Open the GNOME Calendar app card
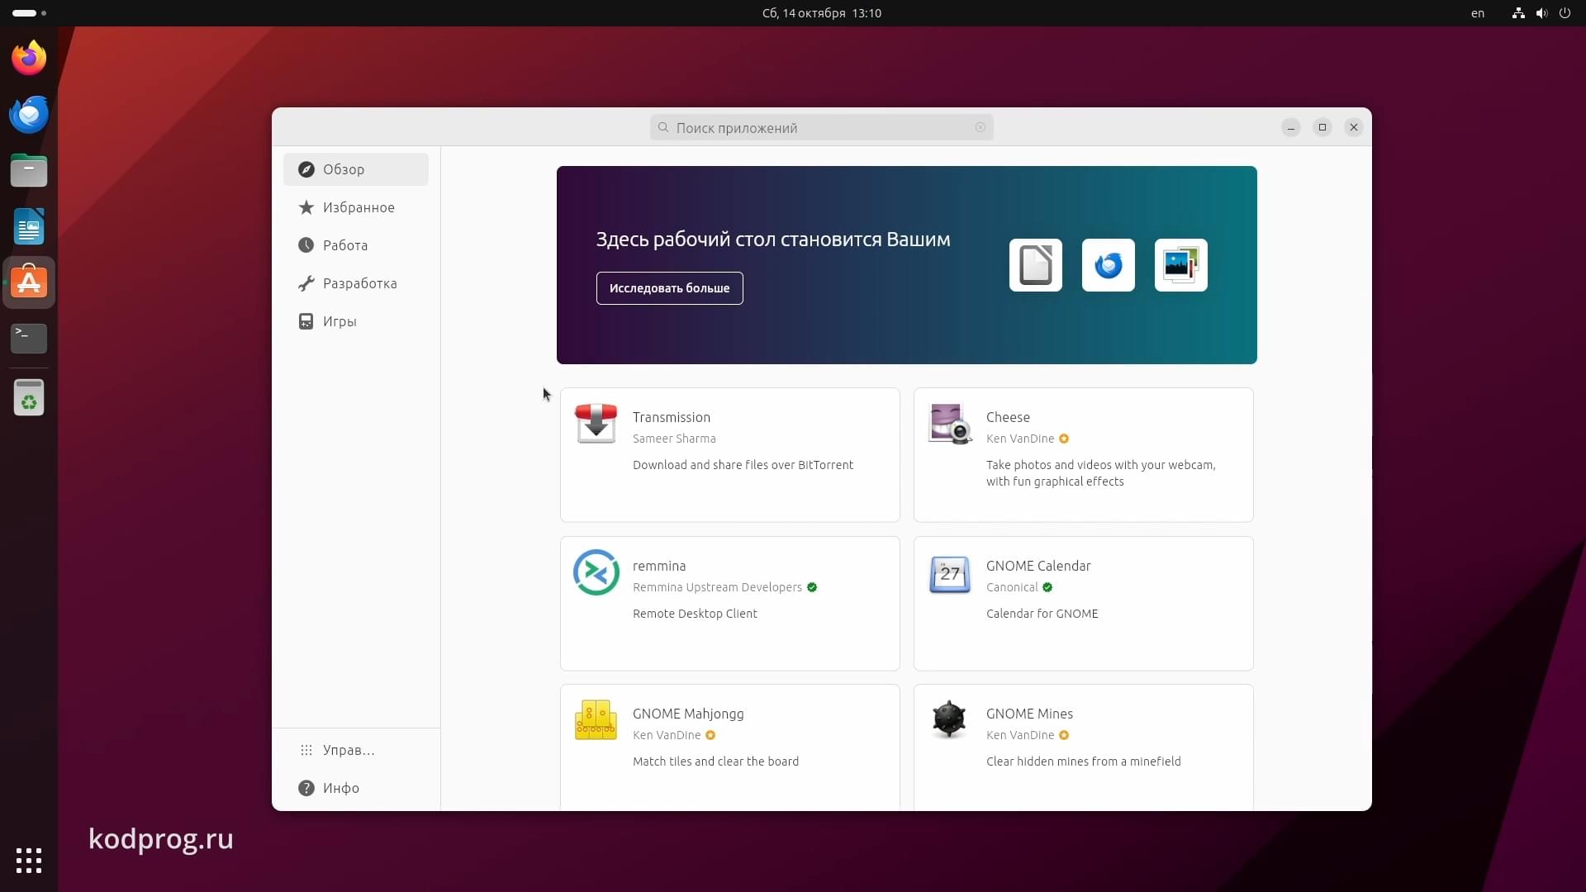Viewport: 1586px width, 892px height. click(1083, 604)
